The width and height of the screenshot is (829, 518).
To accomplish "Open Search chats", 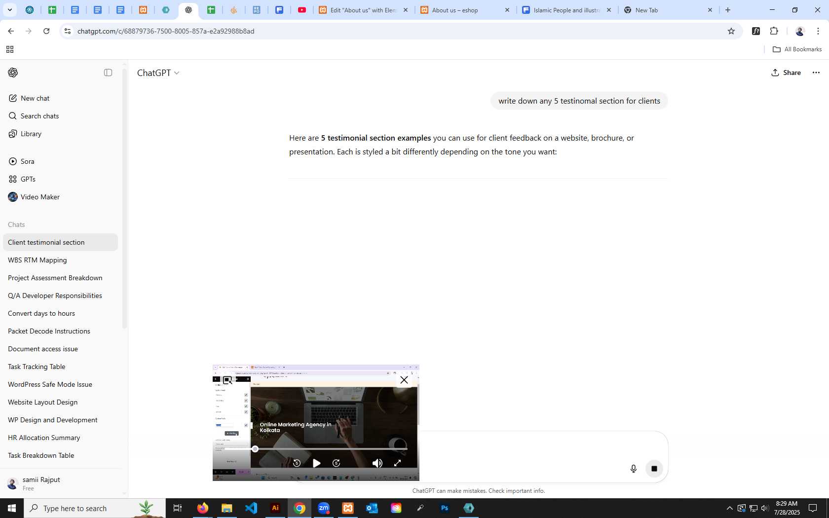I will coord(60,116).
